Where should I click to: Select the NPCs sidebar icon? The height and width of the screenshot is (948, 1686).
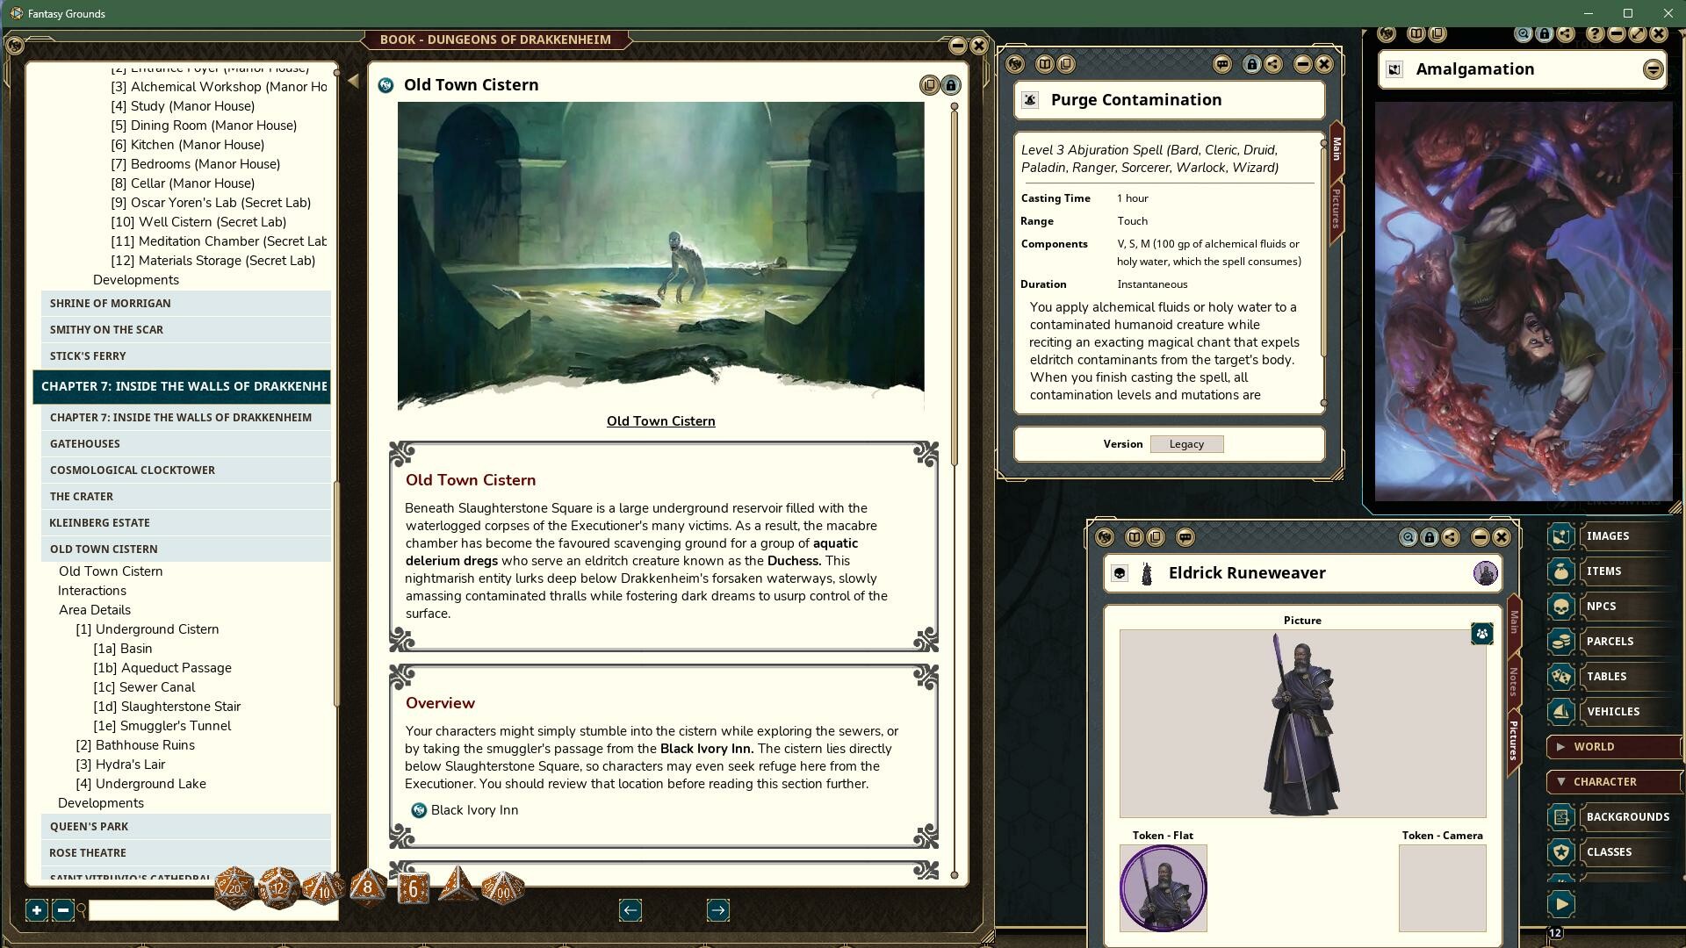click(1562, 606)
